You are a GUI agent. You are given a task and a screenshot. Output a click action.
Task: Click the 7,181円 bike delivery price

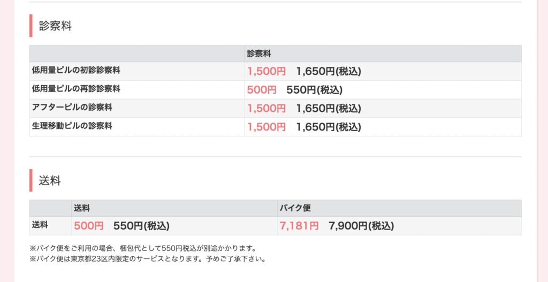[299, 226]
